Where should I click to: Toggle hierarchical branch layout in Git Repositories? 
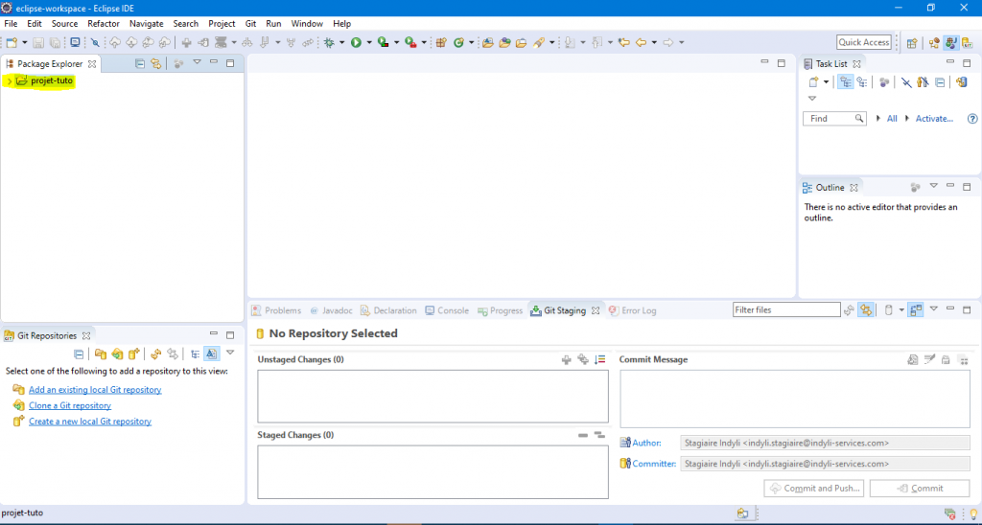coord(195,354)
